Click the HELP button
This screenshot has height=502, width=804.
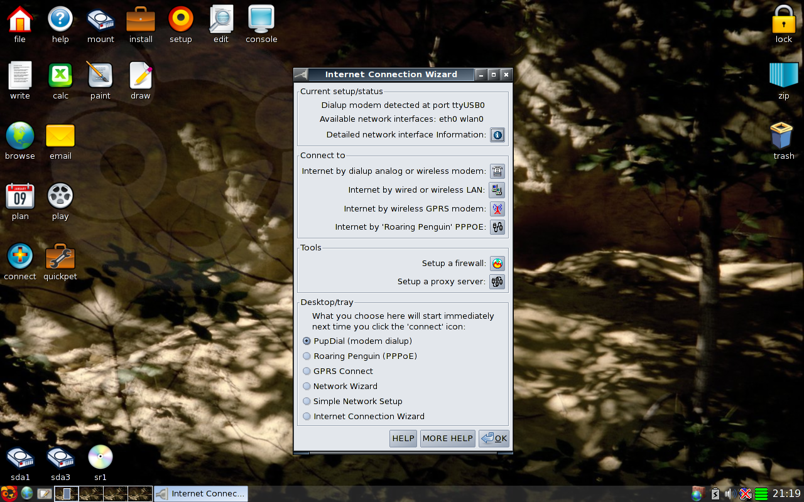pyautogui.click(x=403, y=438)
